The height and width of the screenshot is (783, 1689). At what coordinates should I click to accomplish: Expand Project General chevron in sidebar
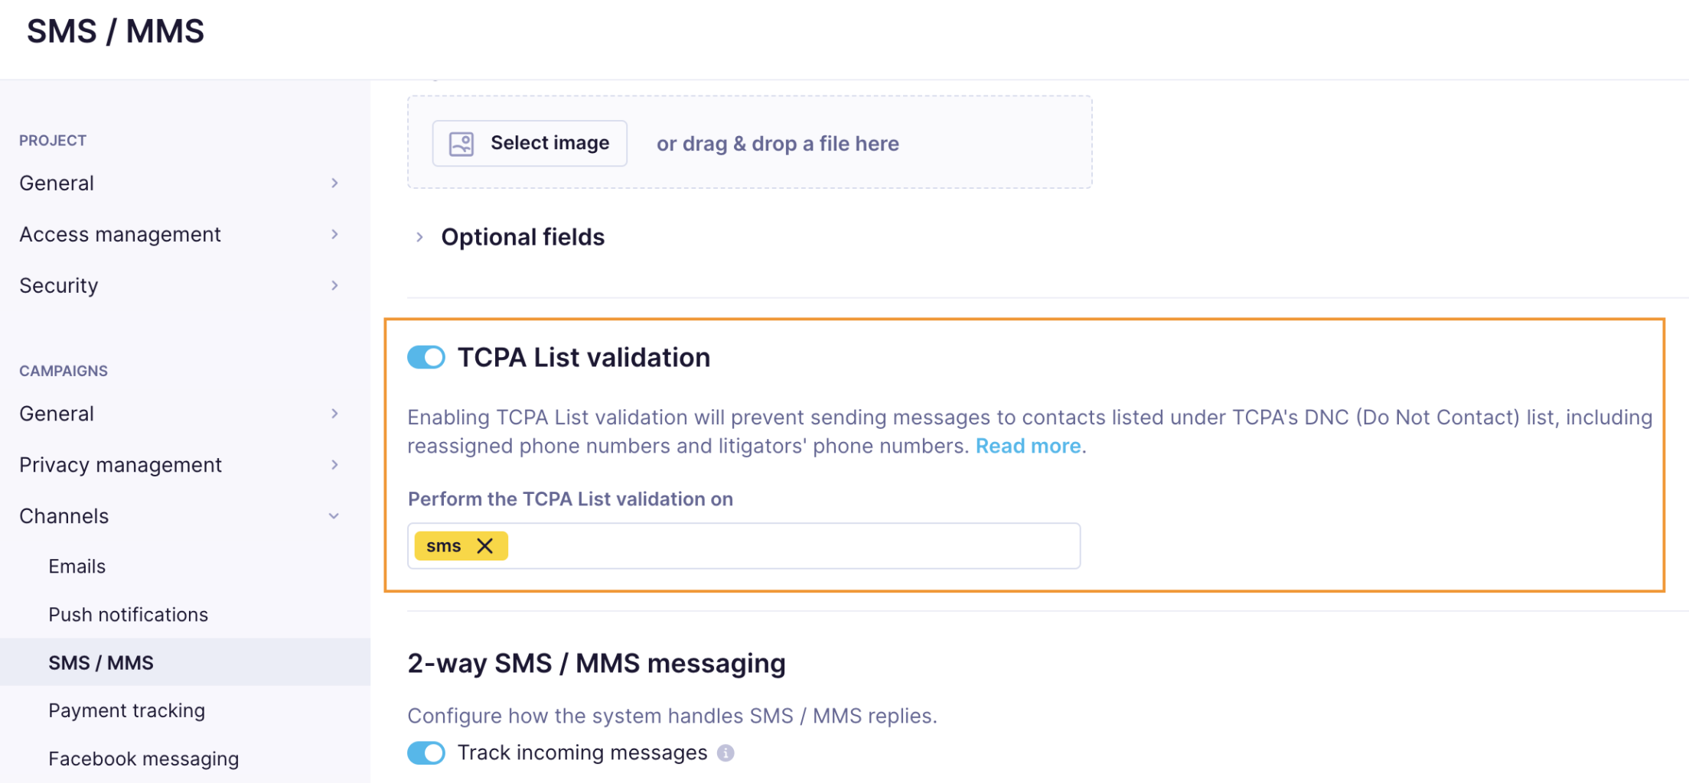tap(334, 184)
